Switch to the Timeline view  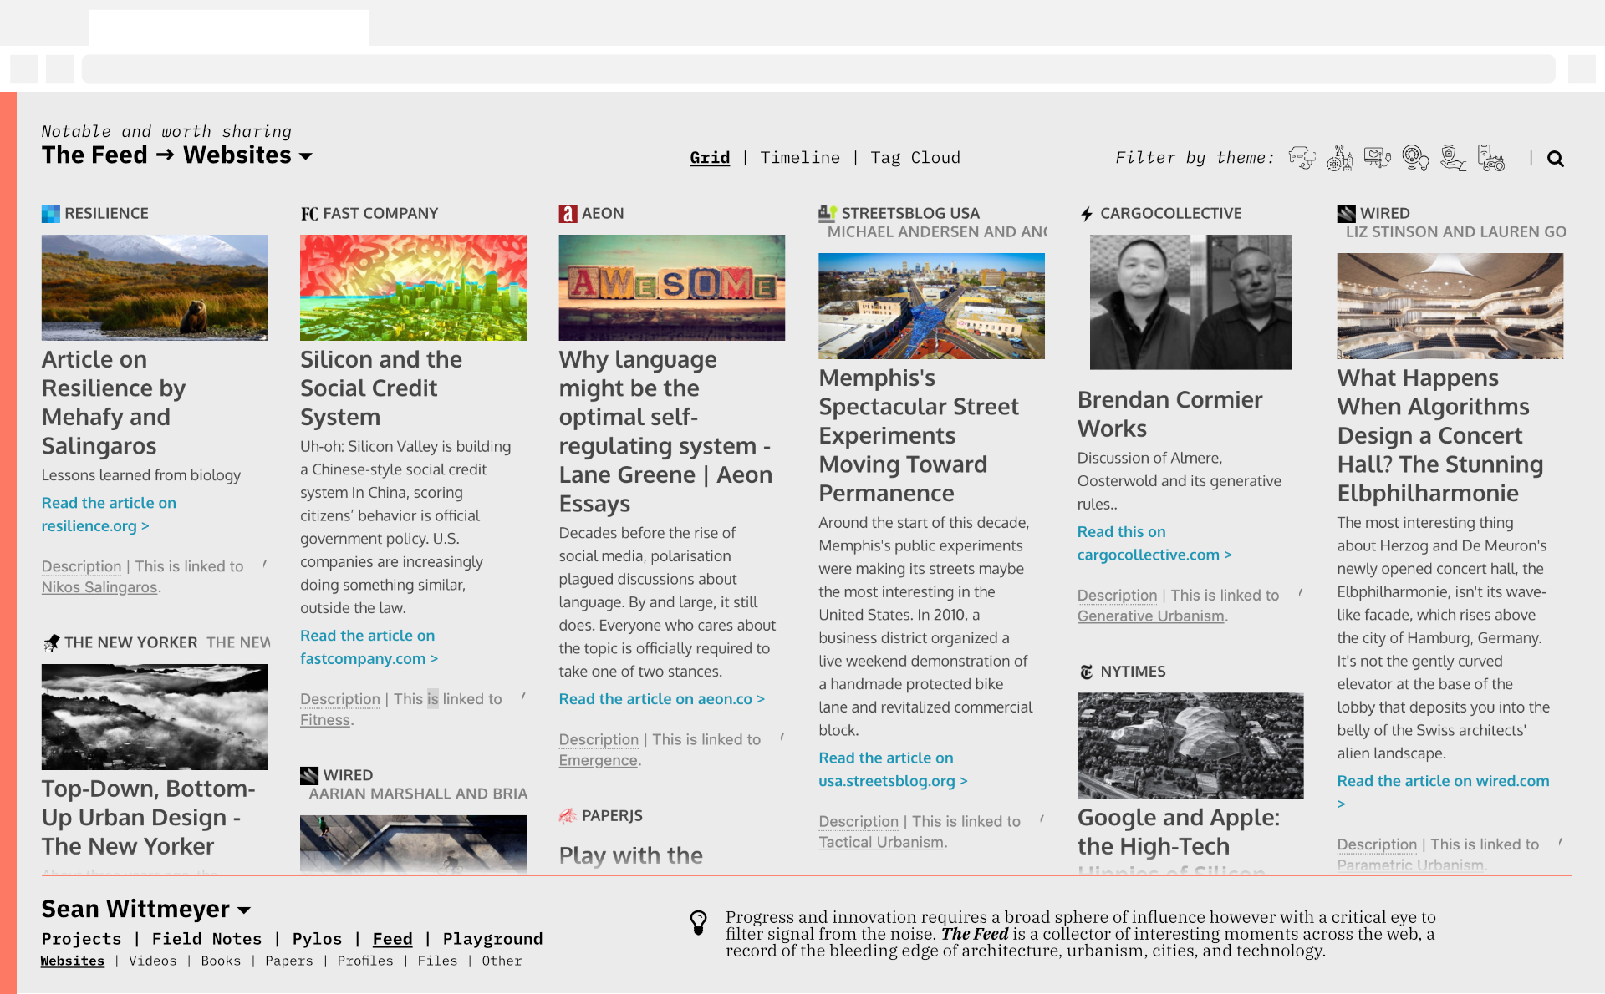[x=799, y=158]
